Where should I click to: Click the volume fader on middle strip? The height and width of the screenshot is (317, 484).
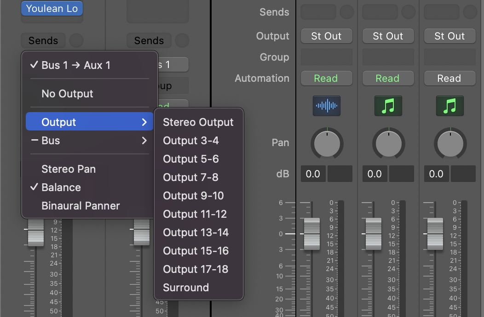click(374, 234)
